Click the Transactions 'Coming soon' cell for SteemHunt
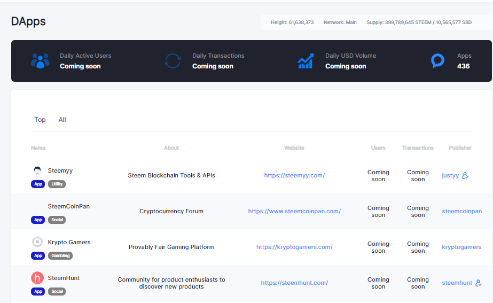Screen dimensions: 493x303 tap(418, 283)
